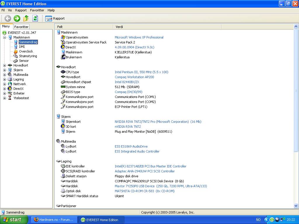Open the Sensor tree item

pyautogui.click(x=24, y=61)
